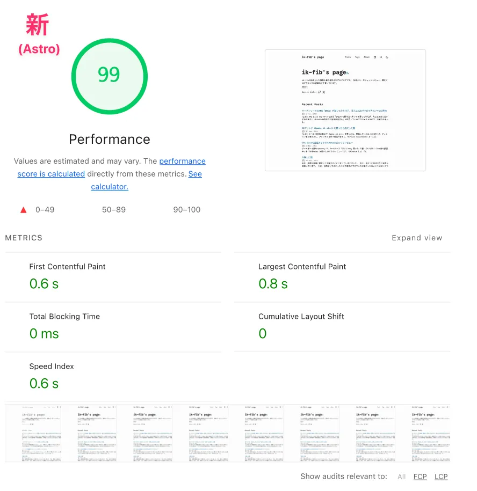Viewport: 477px width, 491px height.
Task: Show All audits filter
Action: pyautogui.click(x=401, y=477)
